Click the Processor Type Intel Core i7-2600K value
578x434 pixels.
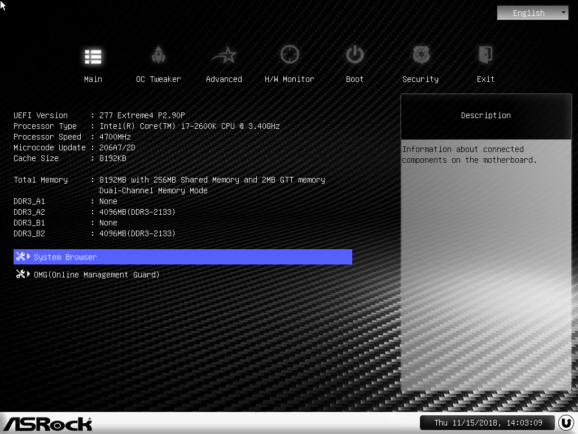coord(190,126)
